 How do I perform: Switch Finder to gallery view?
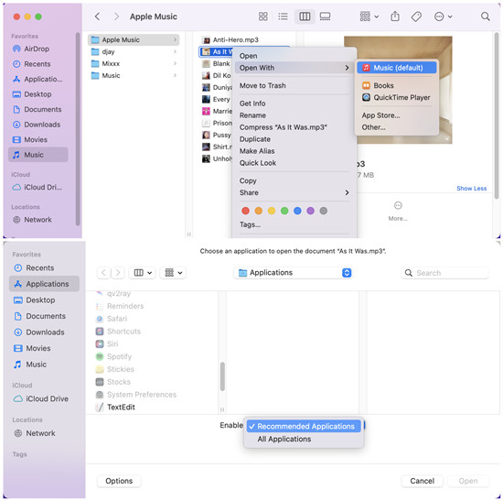pyautogui.click(x=325, y=16)
